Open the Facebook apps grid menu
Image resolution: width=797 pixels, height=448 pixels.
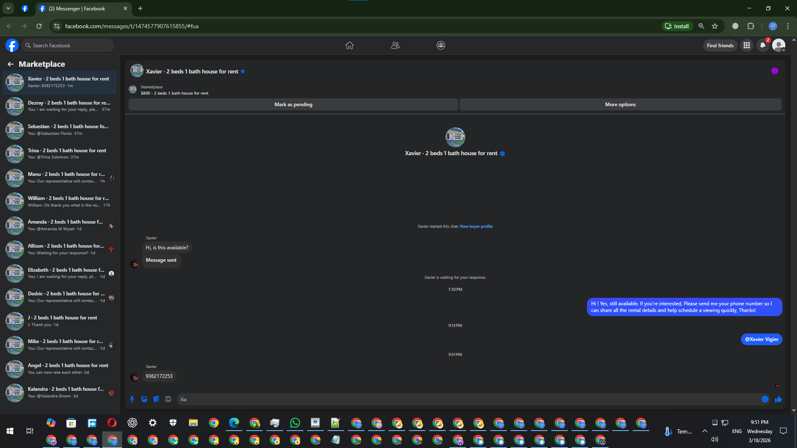tap(747, 45)
